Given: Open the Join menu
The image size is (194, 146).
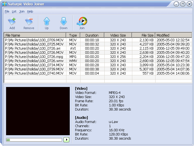Looking at the screenshot, I should click(x=22, y=11).
